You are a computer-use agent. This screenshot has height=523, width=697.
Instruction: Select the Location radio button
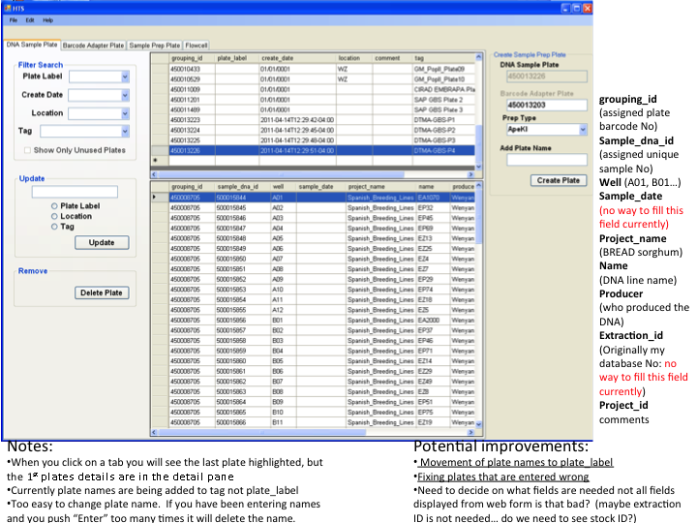point(54,216)
